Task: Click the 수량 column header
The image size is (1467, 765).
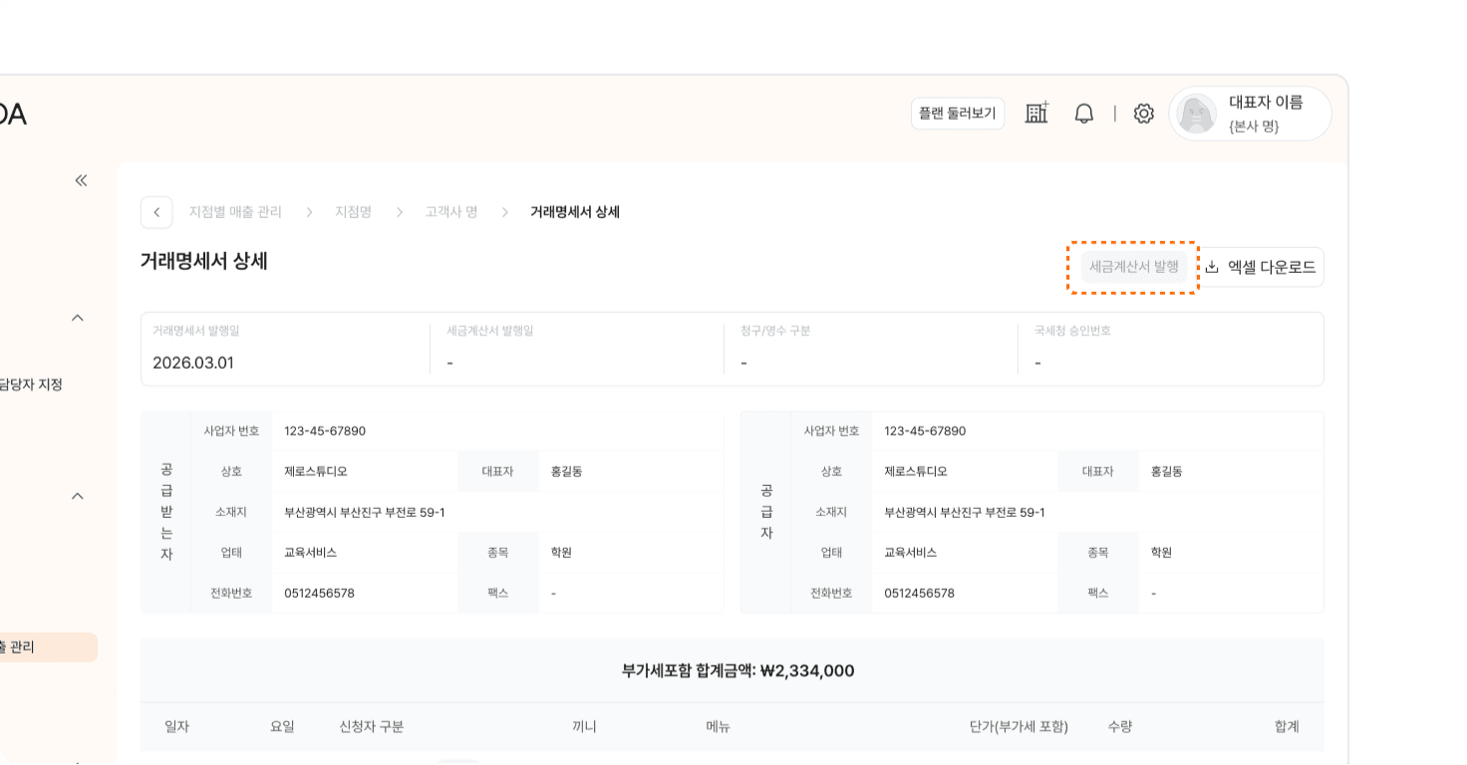Action: tap(1119, 727)
